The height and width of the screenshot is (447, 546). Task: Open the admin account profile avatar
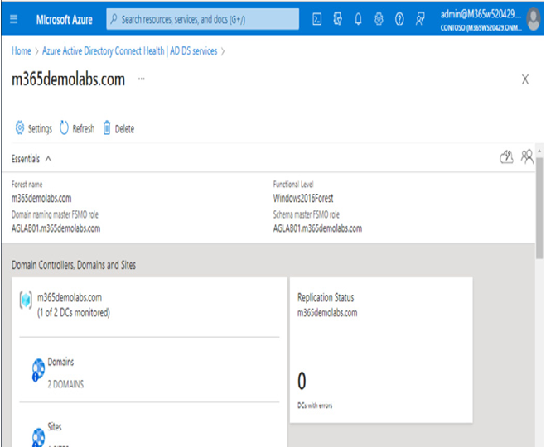[x=533, y=20]
